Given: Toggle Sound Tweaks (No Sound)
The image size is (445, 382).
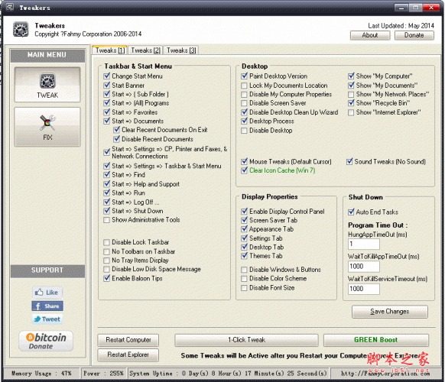Looking at the screenshot, I should pyautogui.click(x=349, y=162).
